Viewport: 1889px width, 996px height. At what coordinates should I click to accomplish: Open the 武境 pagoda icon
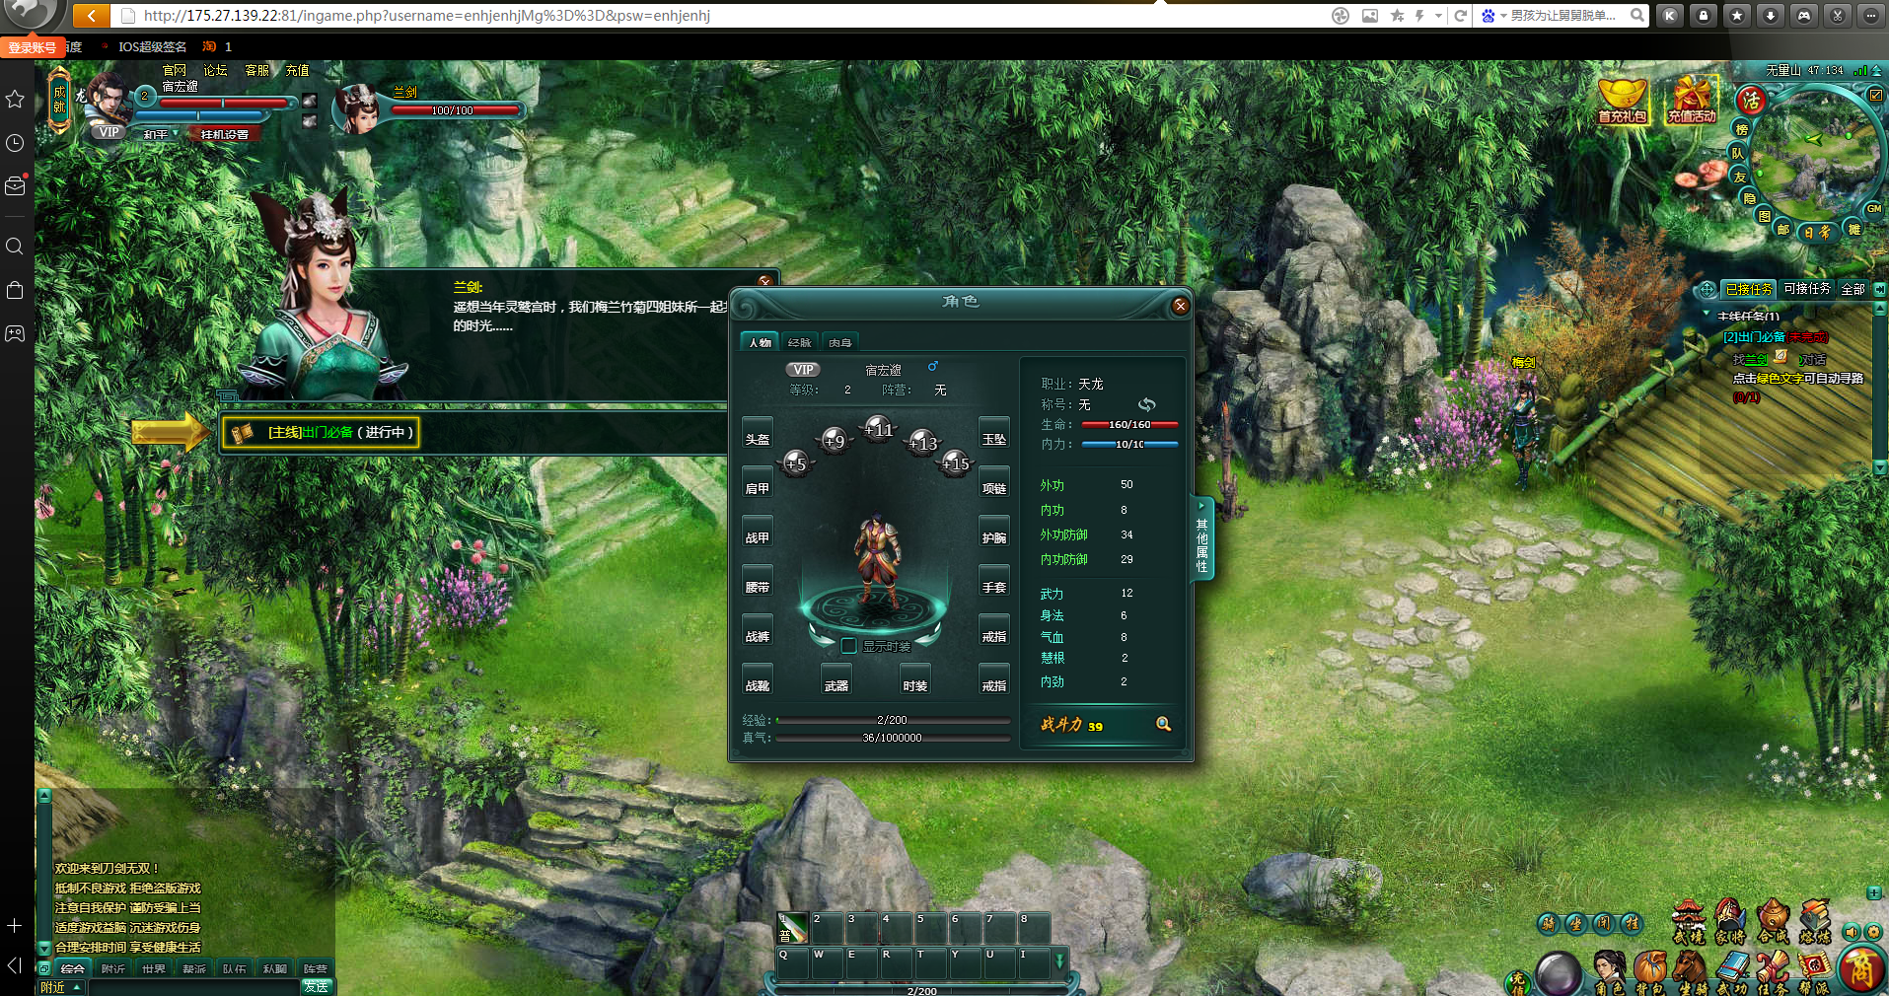point(1689,921)
